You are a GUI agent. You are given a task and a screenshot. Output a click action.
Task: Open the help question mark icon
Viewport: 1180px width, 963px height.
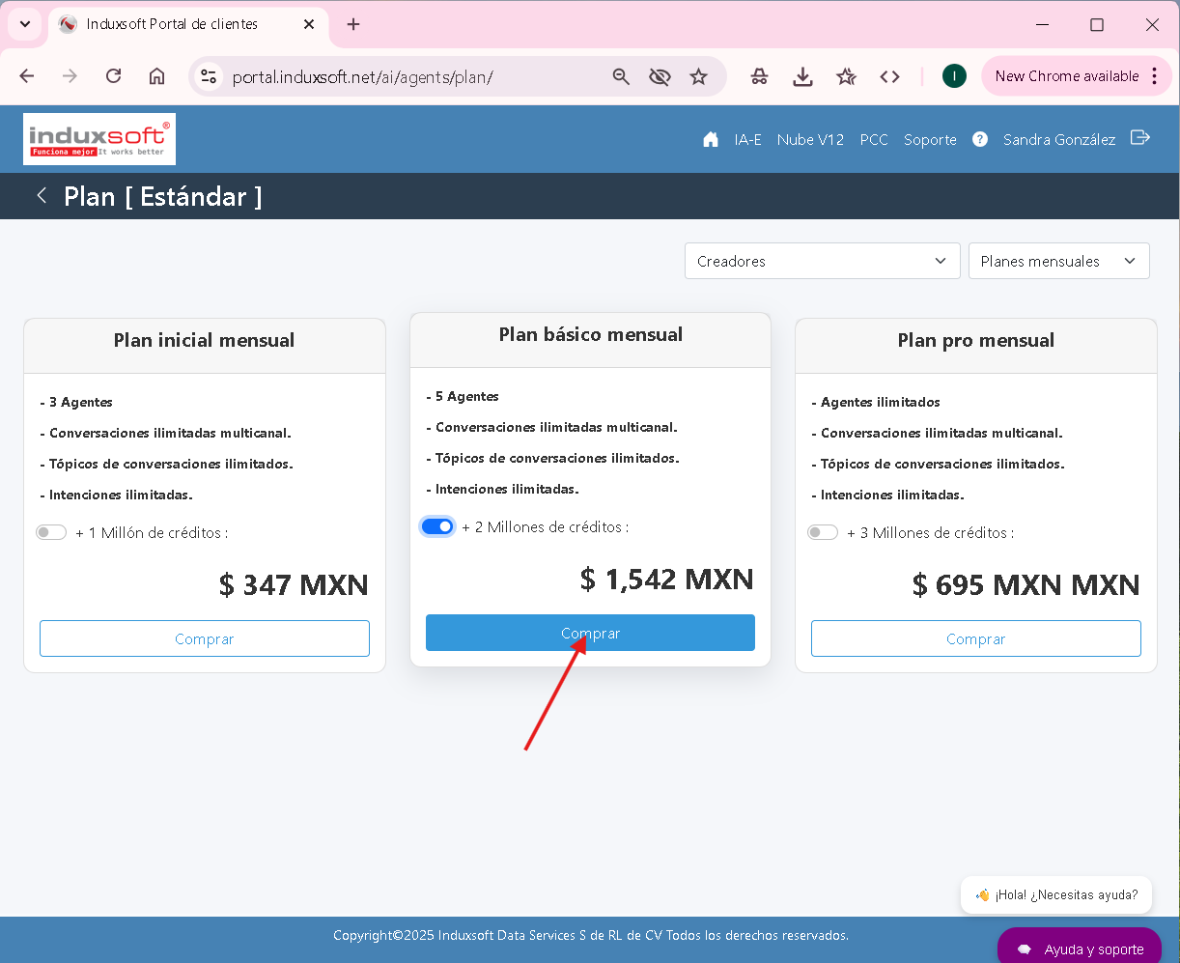(980, 139)
